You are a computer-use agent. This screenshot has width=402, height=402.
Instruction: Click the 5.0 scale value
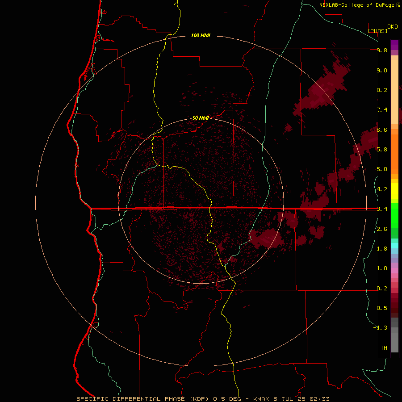(382, 169)
